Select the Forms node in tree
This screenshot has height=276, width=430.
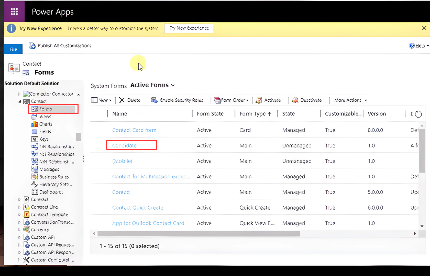[53, 109]
